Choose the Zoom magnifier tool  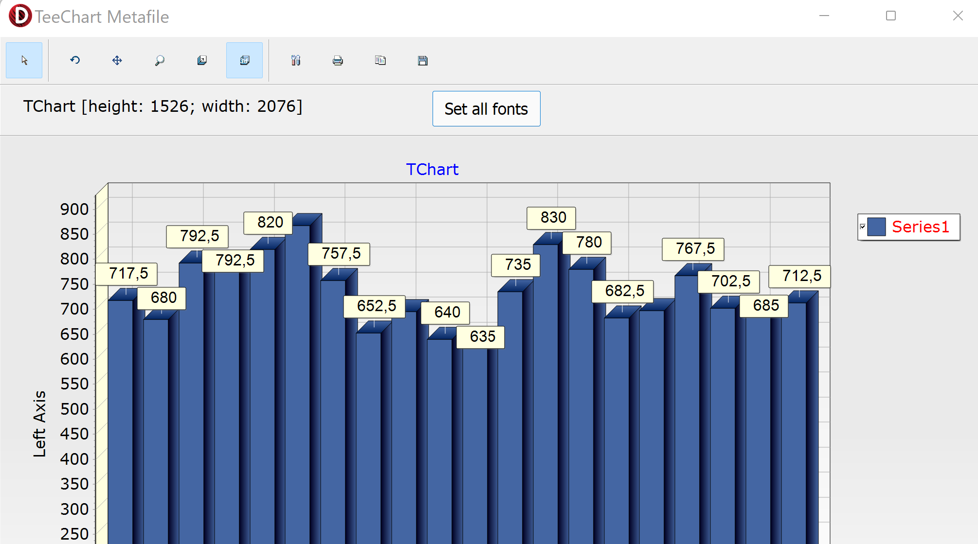pos(160,60)
